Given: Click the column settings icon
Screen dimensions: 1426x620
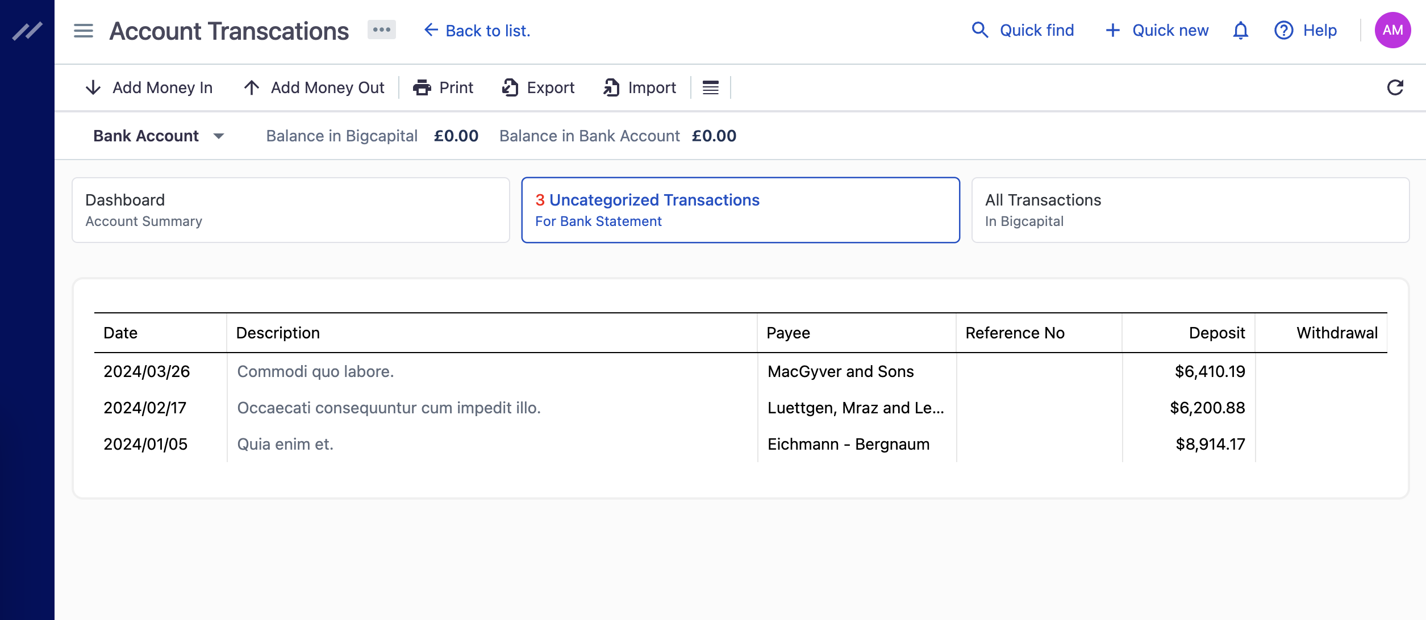Looking at the screenshot, I should tap(711, 87).
